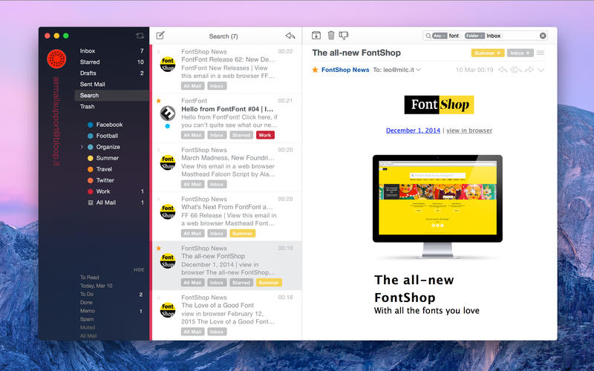Unstar the Hello from FontFont #04 email
594x371 pixels.
159,100
